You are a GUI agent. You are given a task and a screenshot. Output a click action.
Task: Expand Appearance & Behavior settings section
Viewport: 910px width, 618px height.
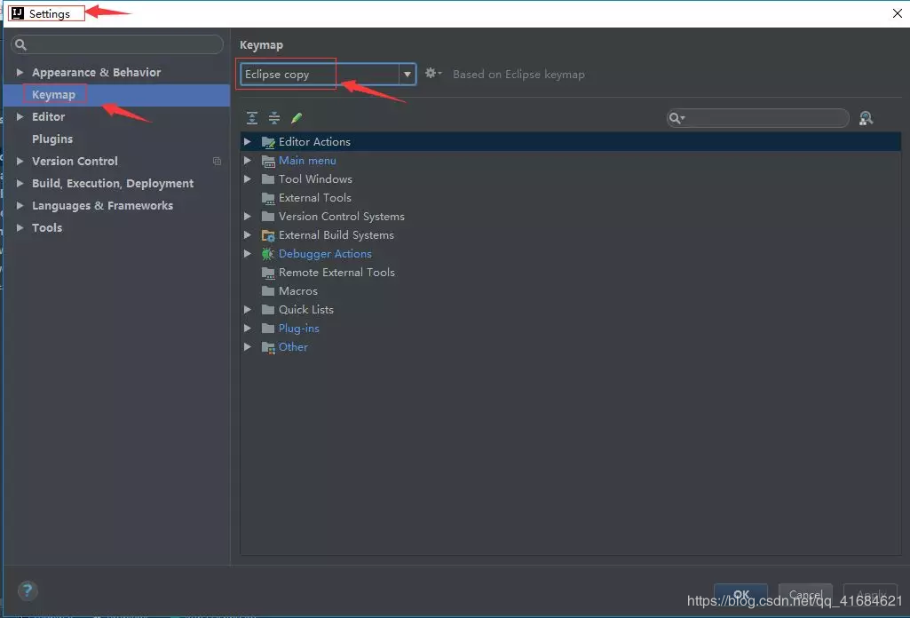coord(20,73)
